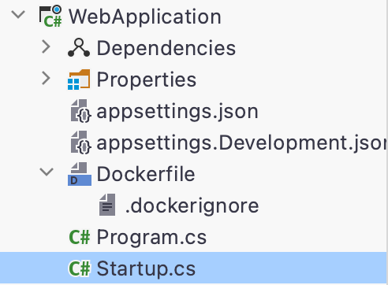
Task: Click the appsettings.Development.json file icon
Action: click(80, 142)
